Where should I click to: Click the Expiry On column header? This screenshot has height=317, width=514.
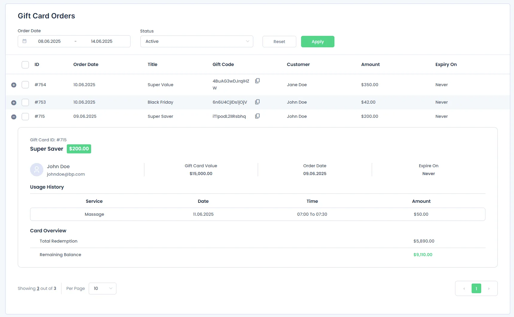coord(446,64)
